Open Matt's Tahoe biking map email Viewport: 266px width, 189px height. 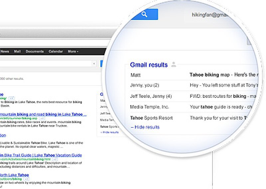tap(194, 75)
